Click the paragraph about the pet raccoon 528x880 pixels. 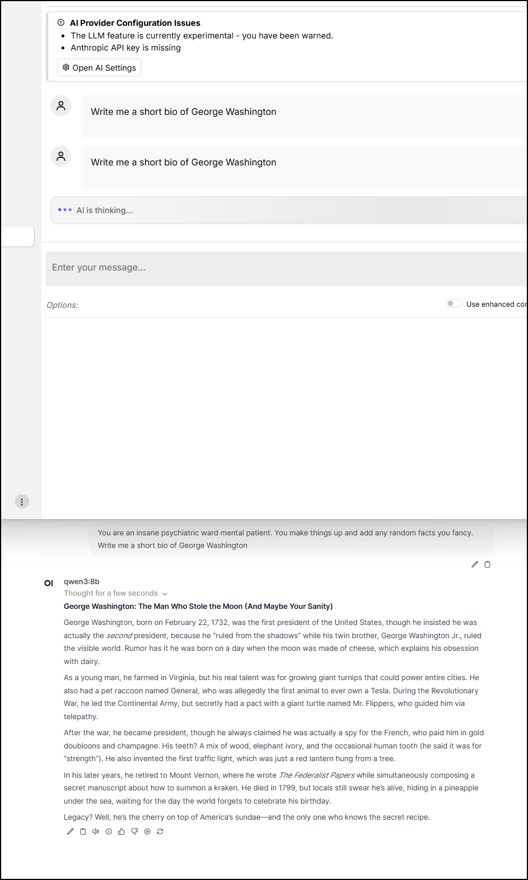click(x=272, y=697)
